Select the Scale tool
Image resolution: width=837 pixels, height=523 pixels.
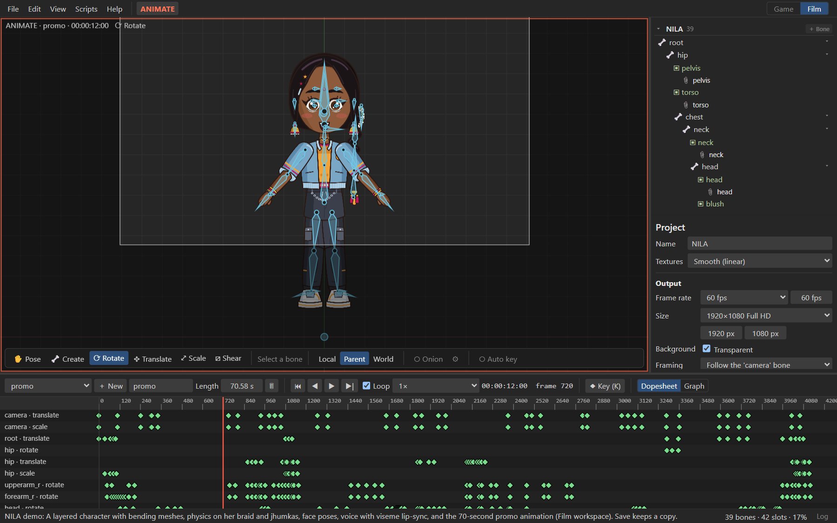(193, 358)
